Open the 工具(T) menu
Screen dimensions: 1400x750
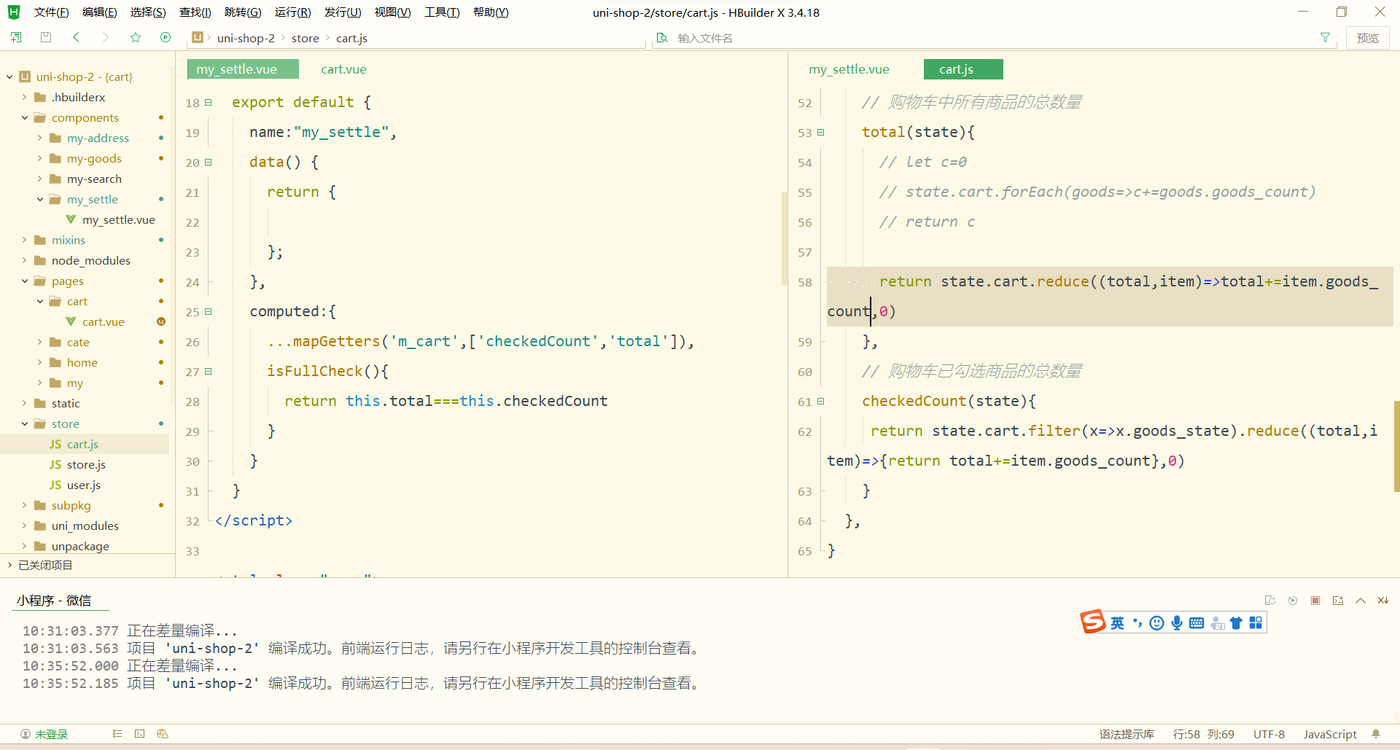[x=442, y=12]
